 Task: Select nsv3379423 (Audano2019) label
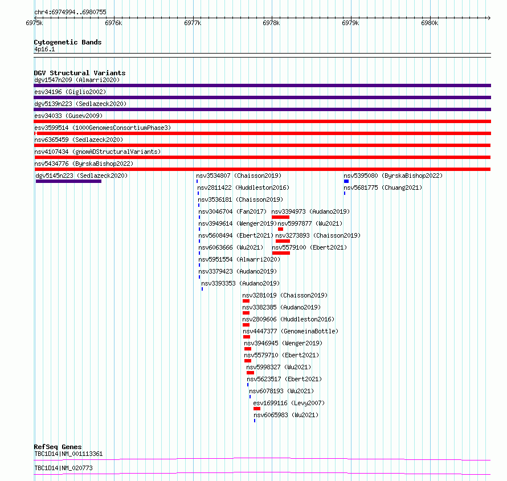coord(238,271)
